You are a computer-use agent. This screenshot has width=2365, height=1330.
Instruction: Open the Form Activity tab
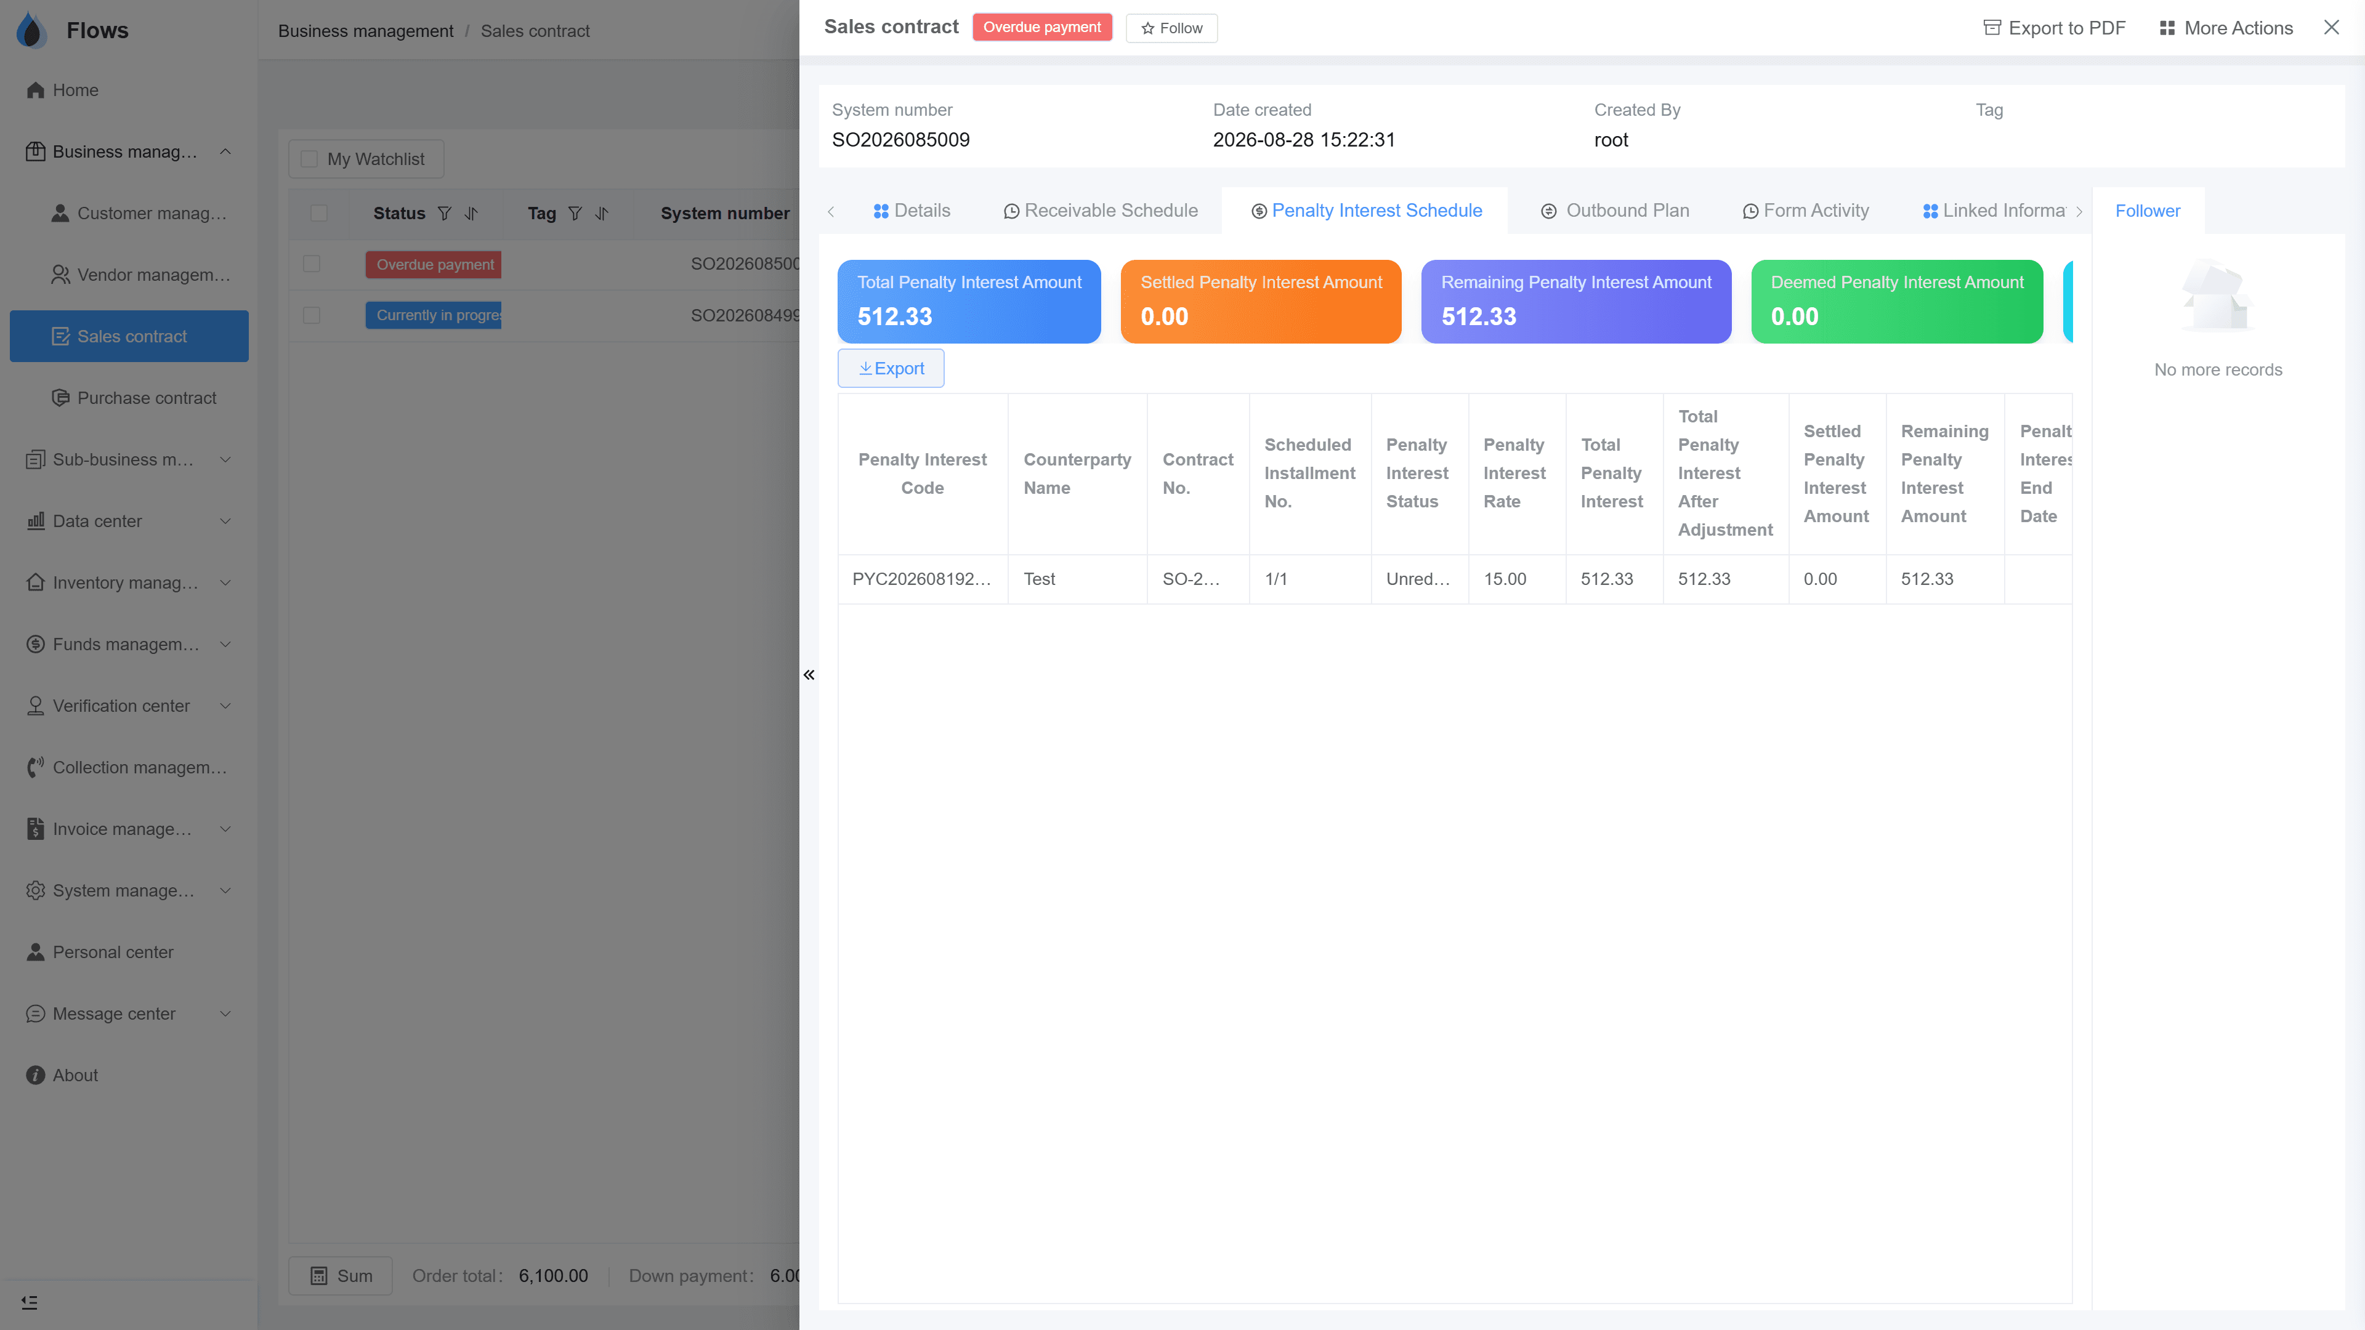tap(1805, 210)
